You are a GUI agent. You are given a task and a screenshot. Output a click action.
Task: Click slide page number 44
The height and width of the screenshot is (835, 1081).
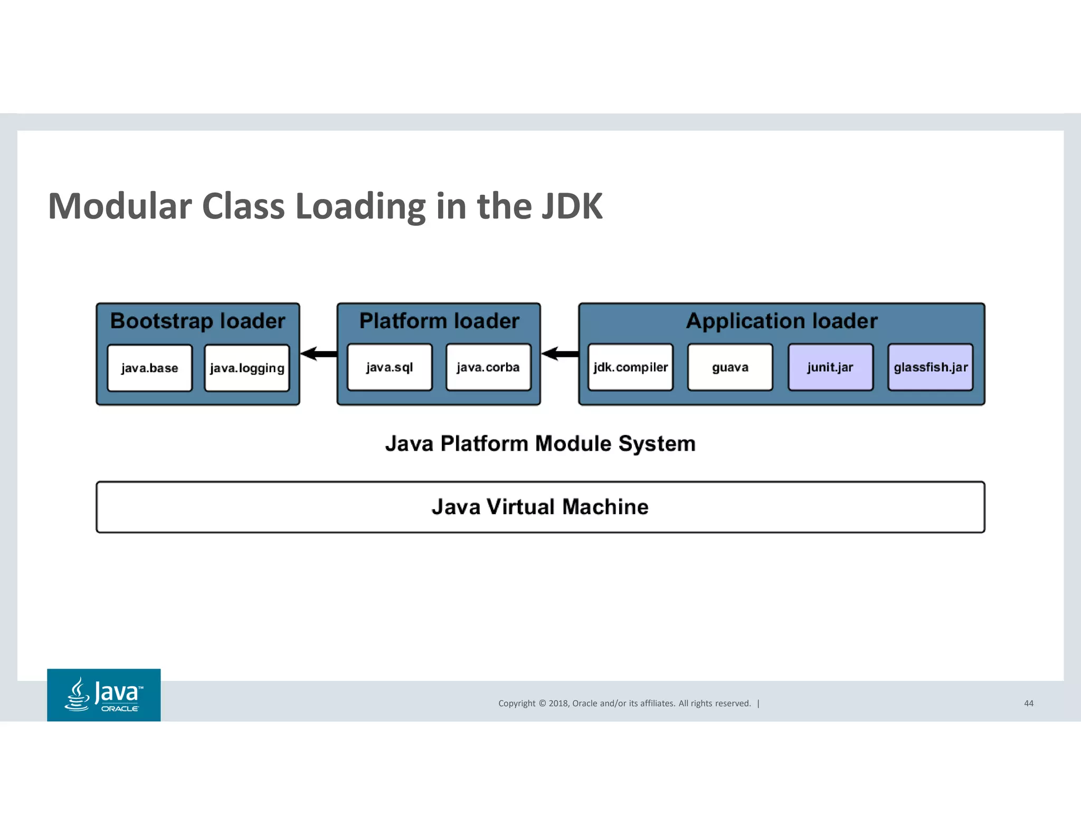point(1028,703)
